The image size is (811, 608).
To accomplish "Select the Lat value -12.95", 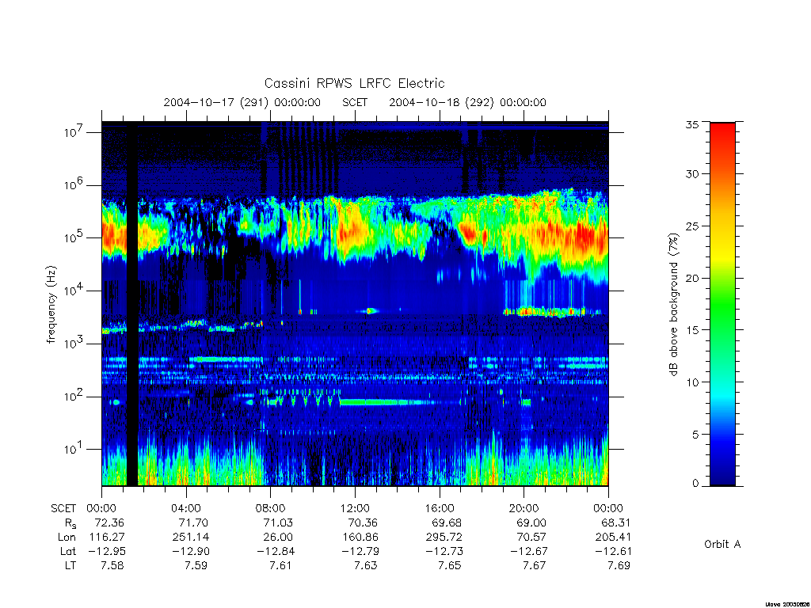I will pos(107,551).
